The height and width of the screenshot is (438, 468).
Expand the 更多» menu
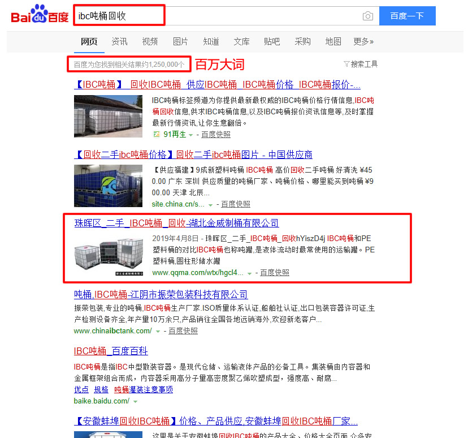click(x=363, y=41)
